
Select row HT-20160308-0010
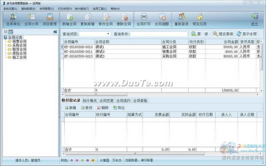[160, 47]
